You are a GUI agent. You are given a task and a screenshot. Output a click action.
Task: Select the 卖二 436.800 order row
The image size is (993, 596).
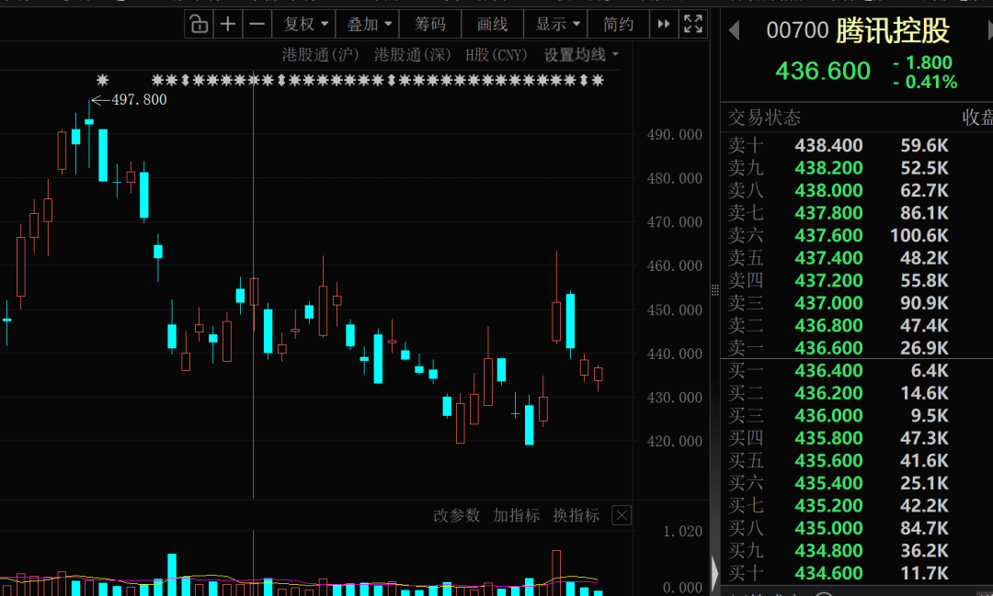(856, 325)
